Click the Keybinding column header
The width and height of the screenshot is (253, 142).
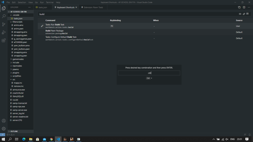click(115, 20)
